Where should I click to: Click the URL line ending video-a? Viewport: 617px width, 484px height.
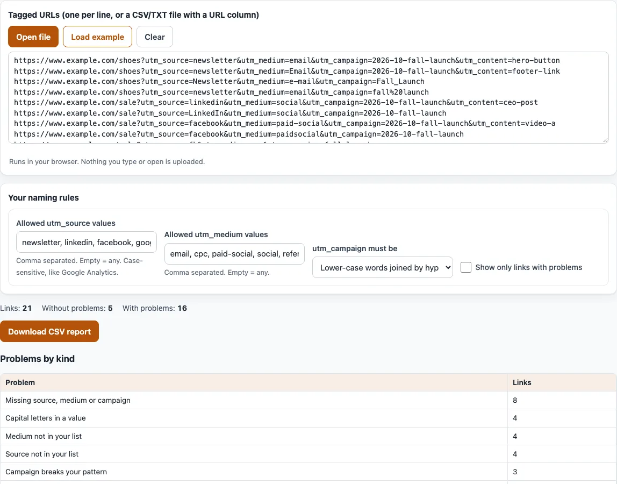pos(285,123)
